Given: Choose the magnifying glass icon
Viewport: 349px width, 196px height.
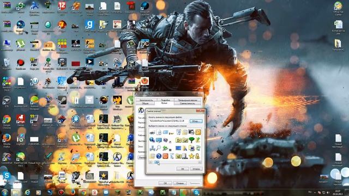Looking at the screenshot, I should point(159,148).
